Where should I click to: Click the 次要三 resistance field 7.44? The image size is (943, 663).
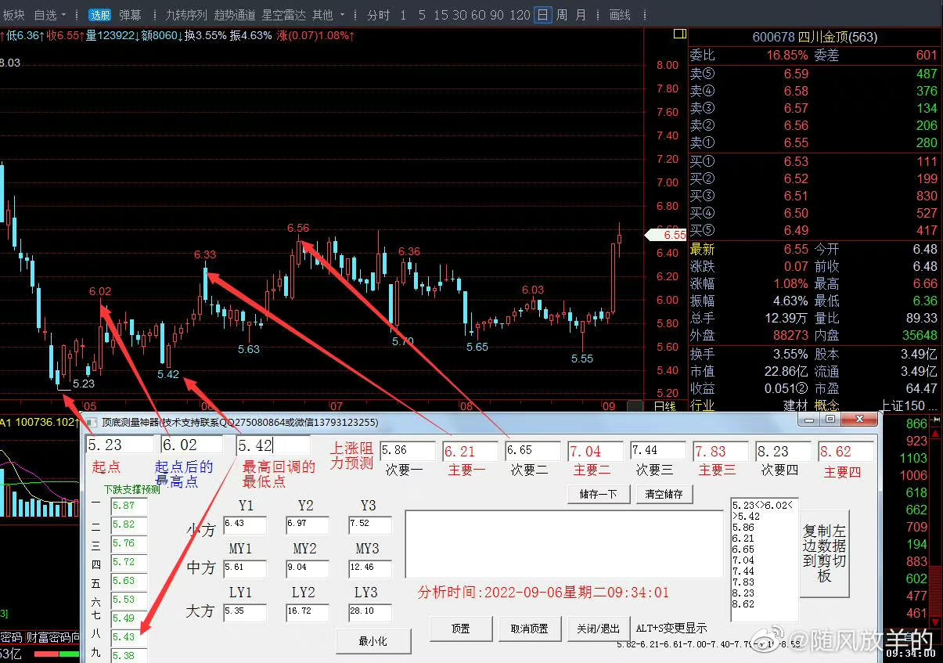click(x=658, y=451)
